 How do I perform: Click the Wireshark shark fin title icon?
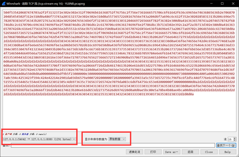(x=3, y=3)
